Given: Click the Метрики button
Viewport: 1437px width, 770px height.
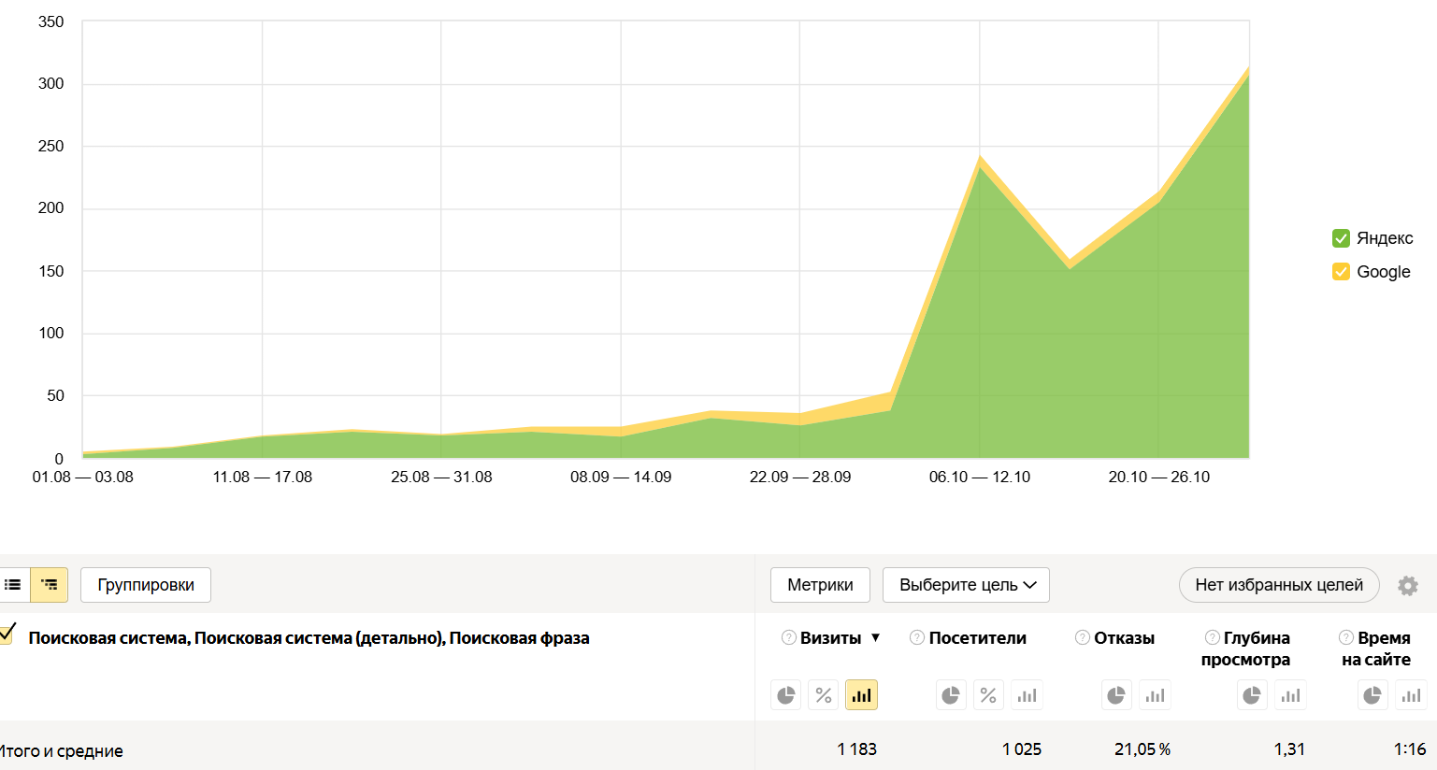Looking at the screenshot, I should 820,585.
